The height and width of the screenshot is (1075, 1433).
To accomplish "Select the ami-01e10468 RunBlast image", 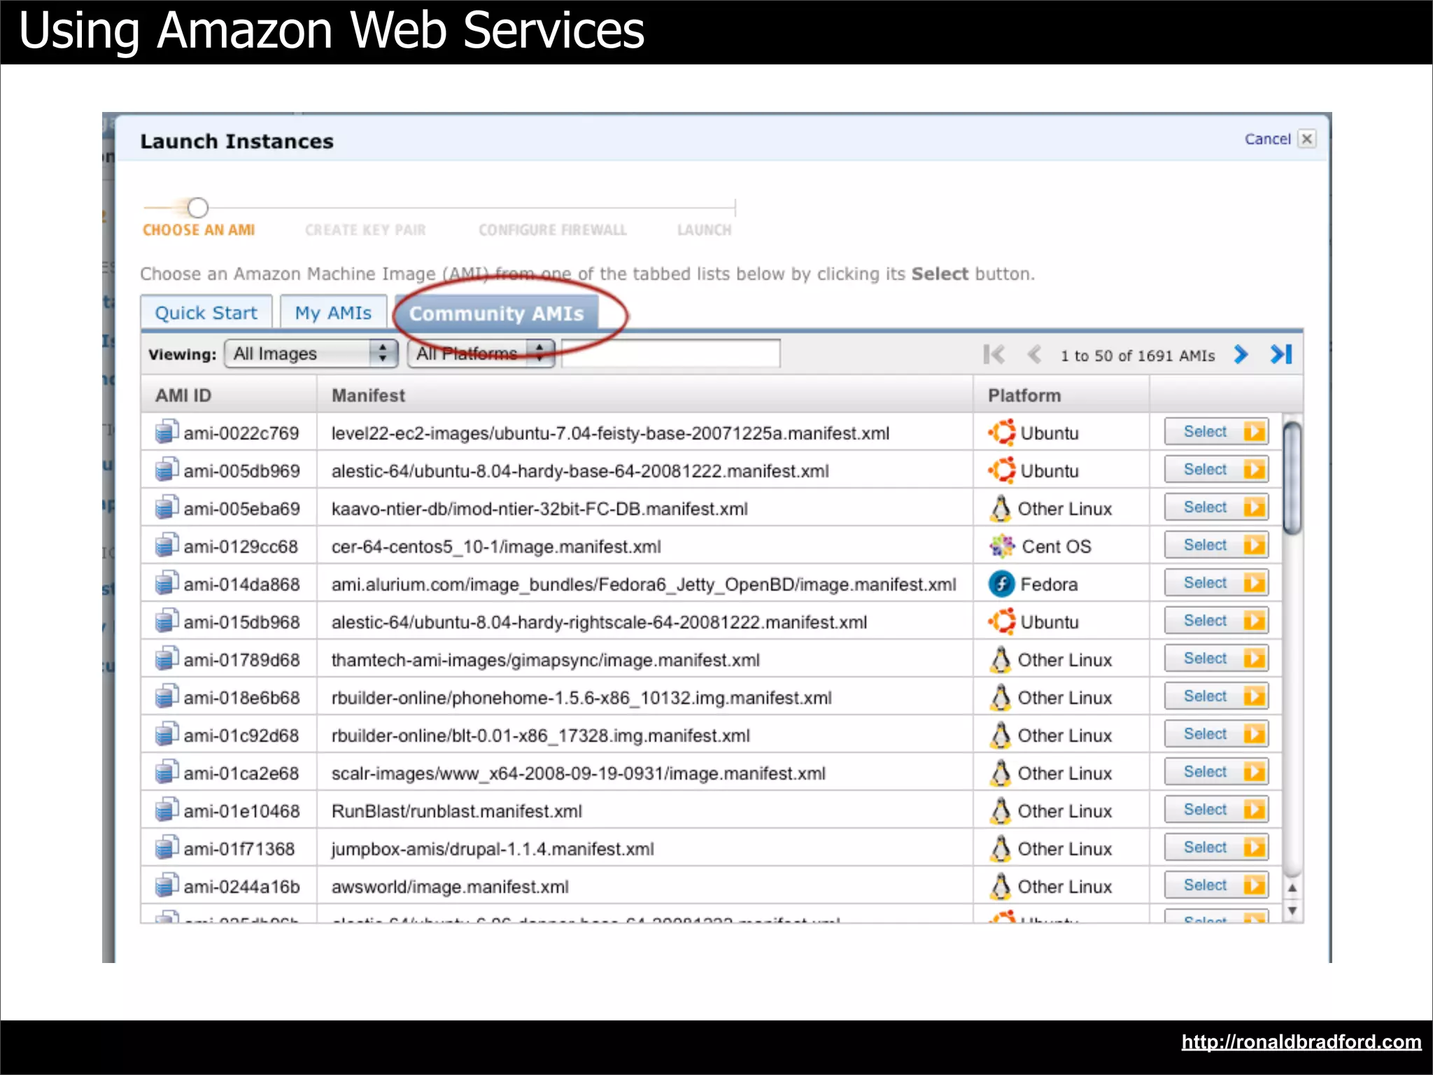I will 1216,809.
